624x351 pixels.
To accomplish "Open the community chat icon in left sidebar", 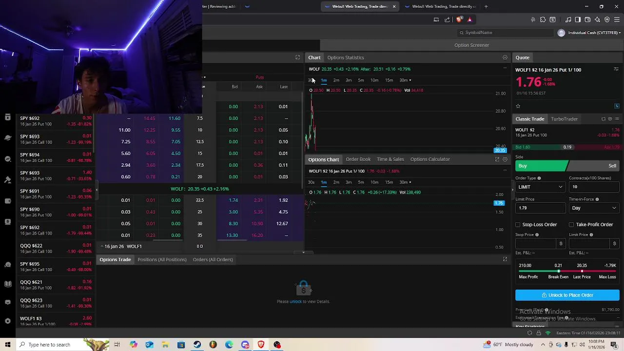I will click(x=8, y=264).
